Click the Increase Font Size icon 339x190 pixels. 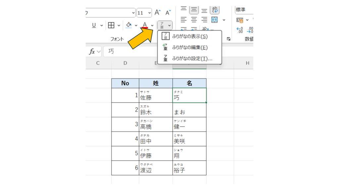point(158,13)
